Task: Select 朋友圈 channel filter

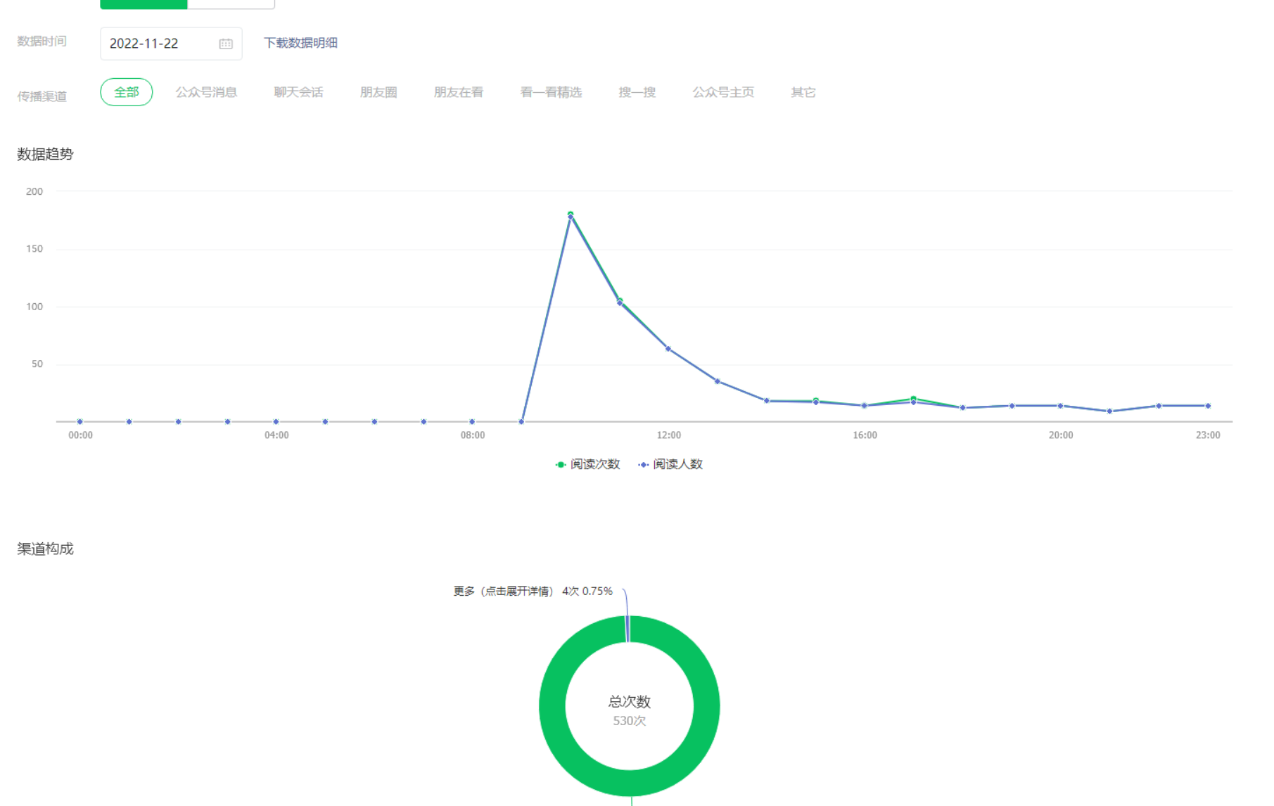Action: (378, 92)
